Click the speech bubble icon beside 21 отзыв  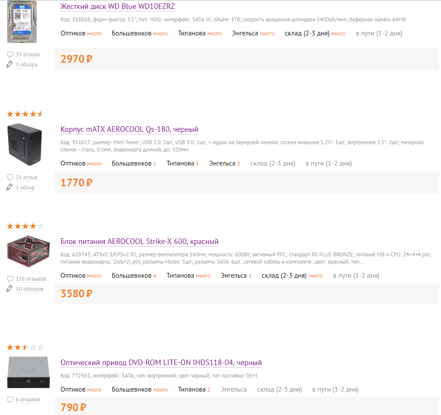point(10,177)
